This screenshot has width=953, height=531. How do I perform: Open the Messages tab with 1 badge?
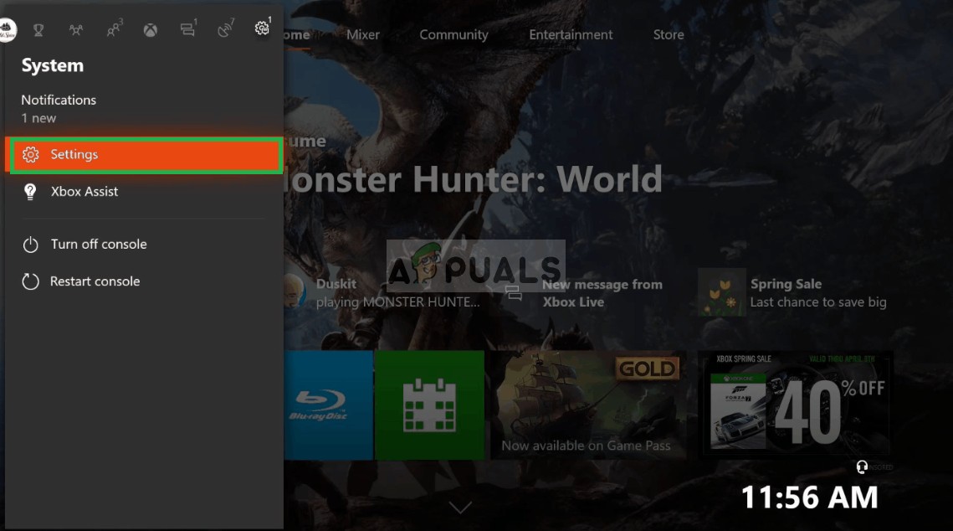(188, 28)
